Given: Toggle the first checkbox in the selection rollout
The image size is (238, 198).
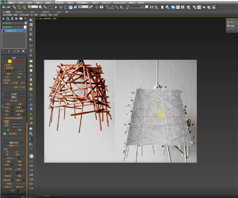Looking at the screenshot, I should [4, 65].
